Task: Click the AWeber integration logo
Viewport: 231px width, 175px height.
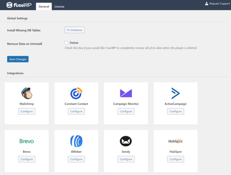Action: pyautogui.click(x=76, y=141)
